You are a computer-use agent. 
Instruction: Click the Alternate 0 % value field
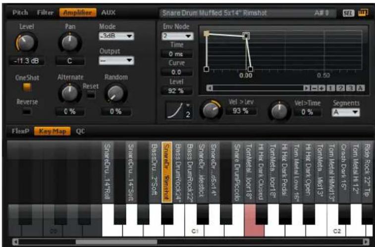tap(69, 112)
